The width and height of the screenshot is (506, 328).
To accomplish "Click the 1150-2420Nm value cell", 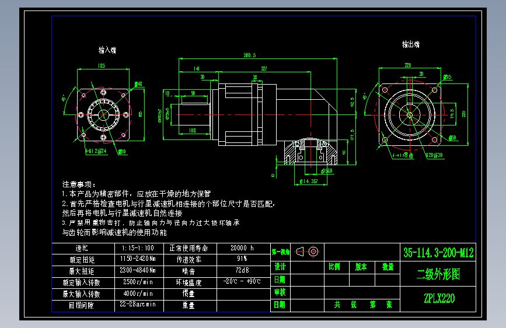I will [139, 260].
